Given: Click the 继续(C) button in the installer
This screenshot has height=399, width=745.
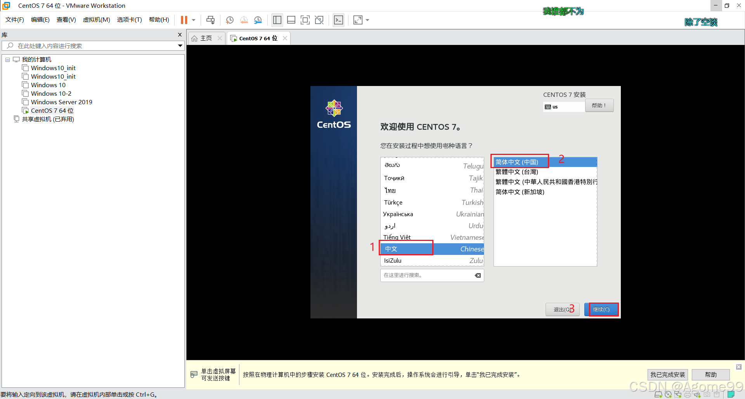Looking at the screenshot, I should (x=601, y=309).
